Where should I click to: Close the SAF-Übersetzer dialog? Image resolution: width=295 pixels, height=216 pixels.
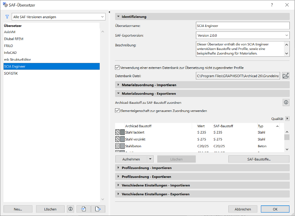(x=287, y=5)
